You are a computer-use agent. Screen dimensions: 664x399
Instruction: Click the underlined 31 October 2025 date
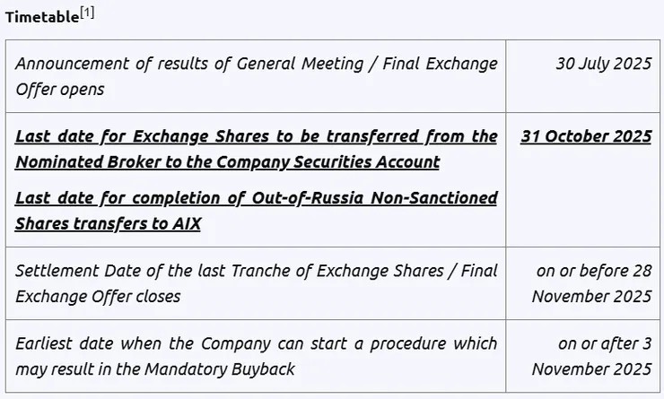(586, 136)
